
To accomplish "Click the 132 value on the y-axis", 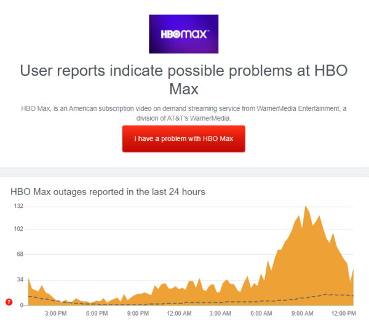I will pyautogui.click(x=18, y=206).
